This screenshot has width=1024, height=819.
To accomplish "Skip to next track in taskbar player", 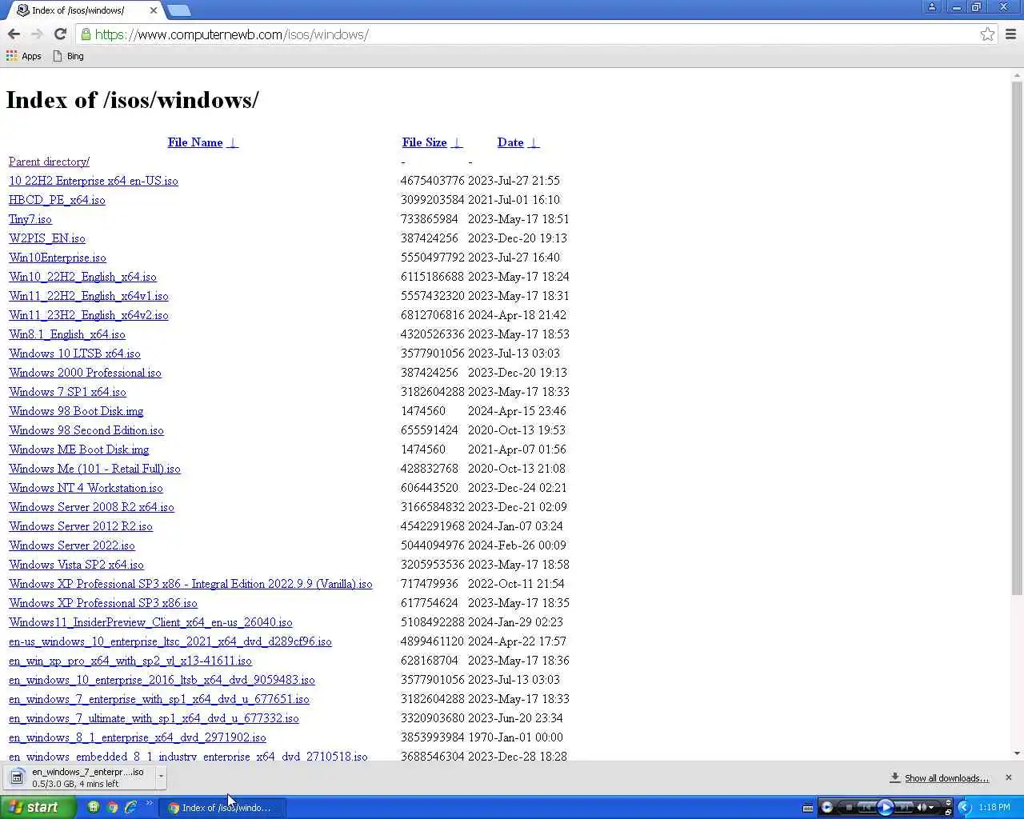I will tap(904, 807).
